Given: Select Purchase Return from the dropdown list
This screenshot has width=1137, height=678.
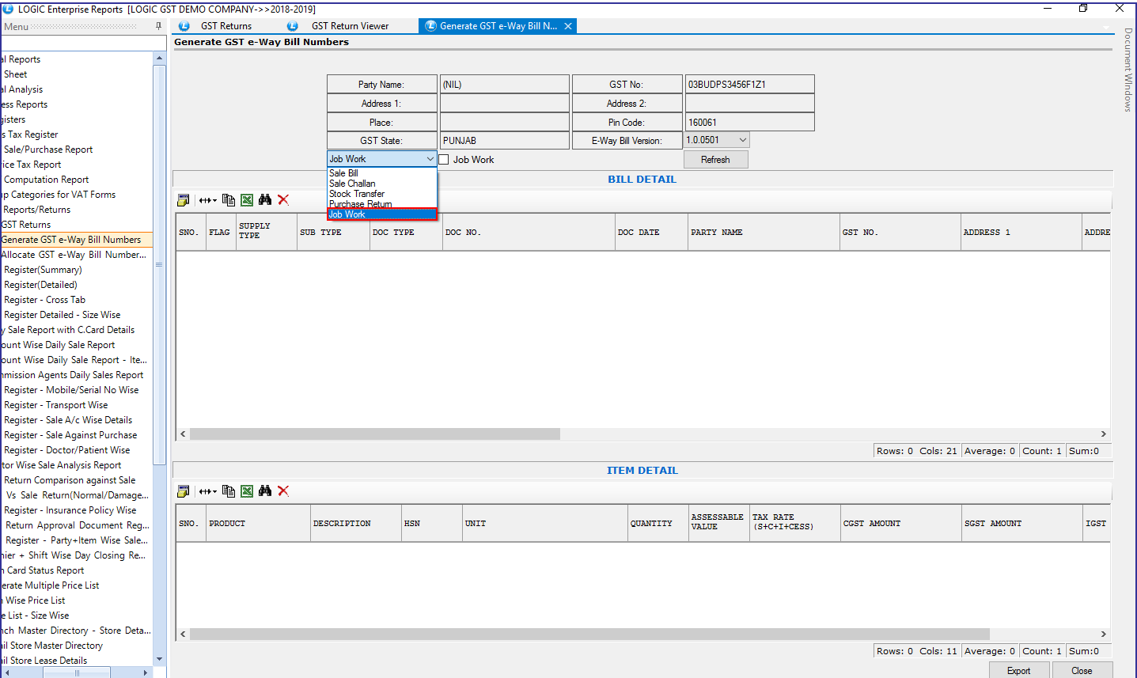Looking at the screenshot, I should point(382,204).
